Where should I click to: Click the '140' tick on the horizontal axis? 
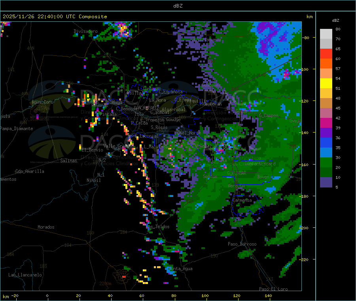point(268,295)
